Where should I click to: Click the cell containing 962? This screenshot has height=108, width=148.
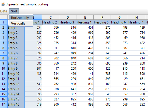point(85,94)
